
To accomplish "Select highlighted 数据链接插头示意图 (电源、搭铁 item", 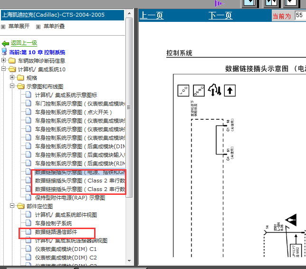I will [80, 172].
